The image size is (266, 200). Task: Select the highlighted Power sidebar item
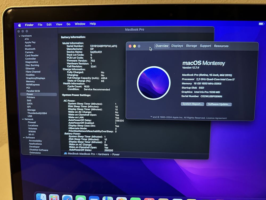(39, 94)
